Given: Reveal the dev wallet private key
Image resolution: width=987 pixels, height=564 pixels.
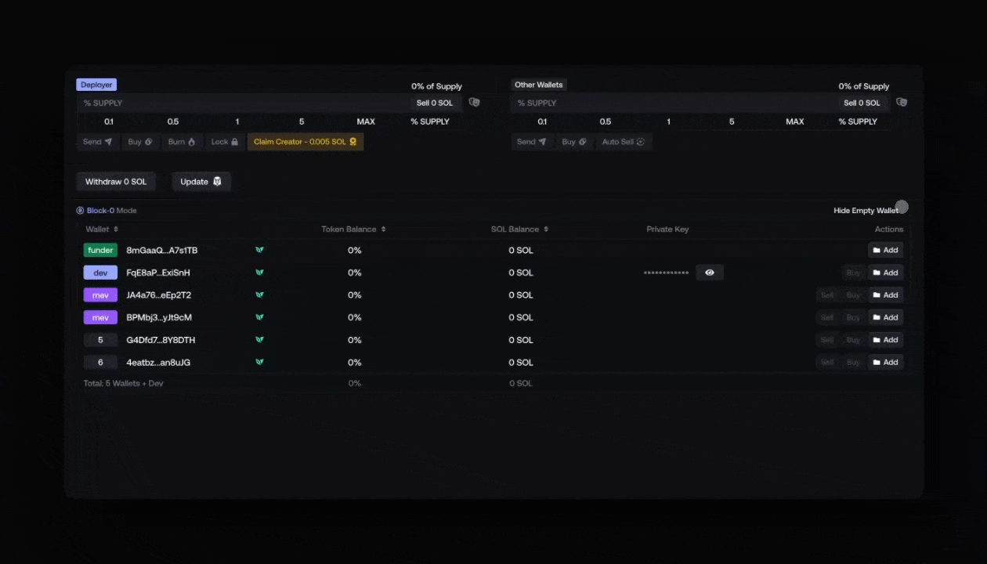Looking at the screenshot, I should point(710,273).
